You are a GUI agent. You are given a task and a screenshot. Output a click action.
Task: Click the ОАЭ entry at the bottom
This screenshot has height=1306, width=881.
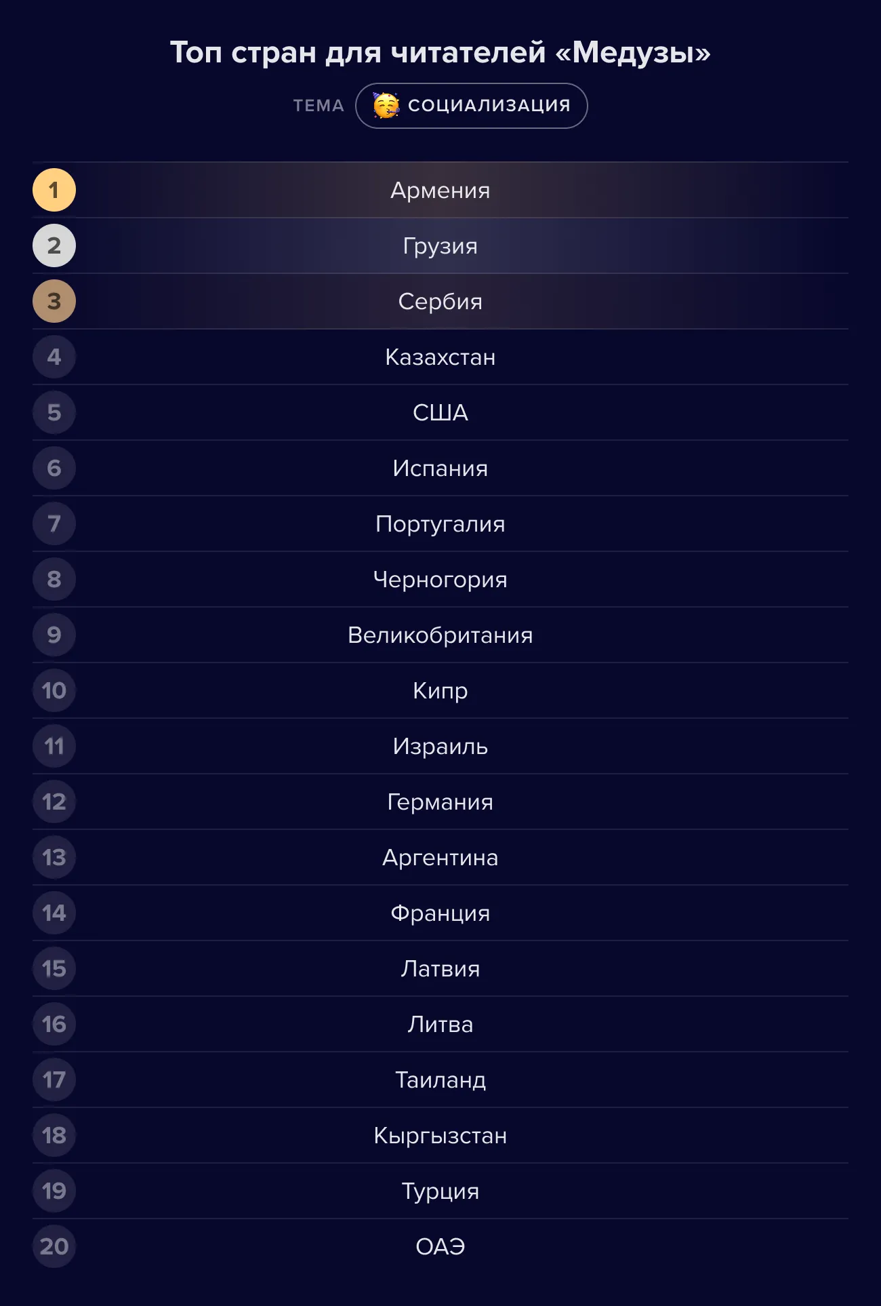tap(440, 1246)
